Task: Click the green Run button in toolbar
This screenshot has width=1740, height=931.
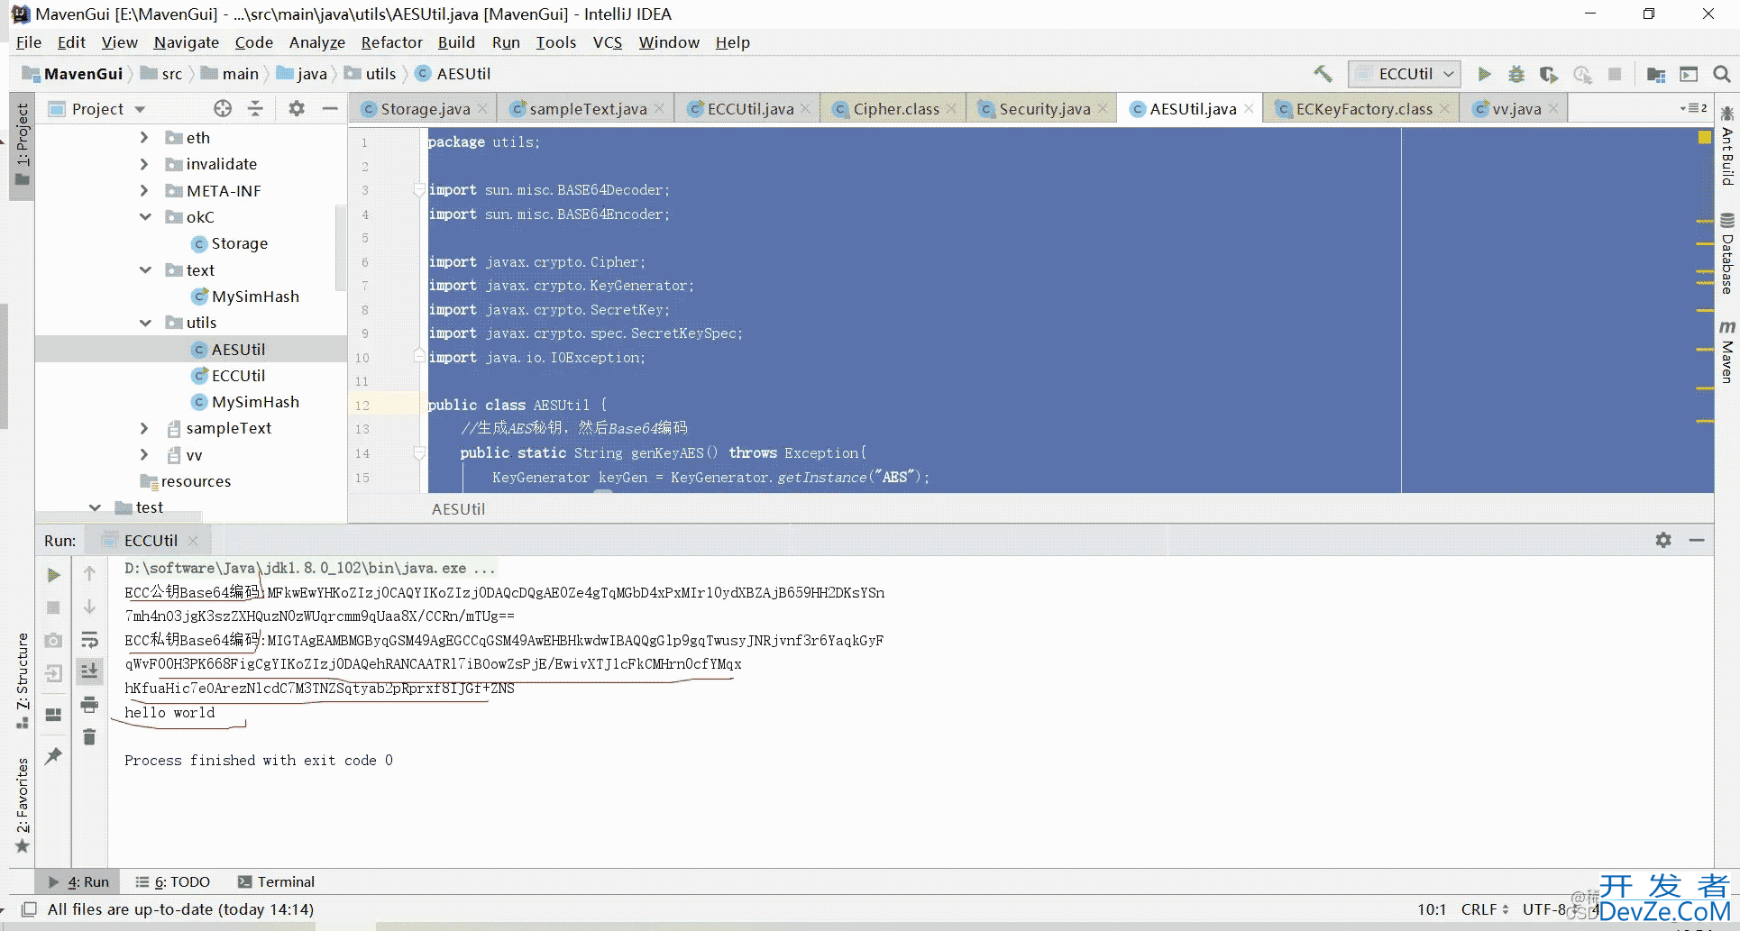Action: point(1484,74)
